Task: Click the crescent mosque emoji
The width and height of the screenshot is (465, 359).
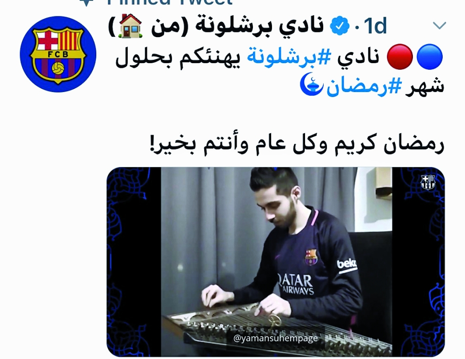Action: tap(312, 85)
